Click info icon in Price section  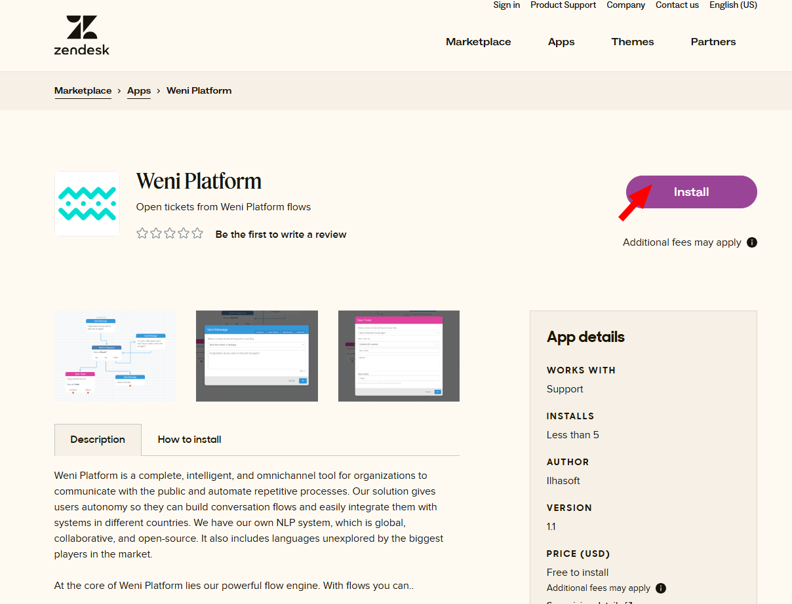pyautogui.click(x=661, y=588)
